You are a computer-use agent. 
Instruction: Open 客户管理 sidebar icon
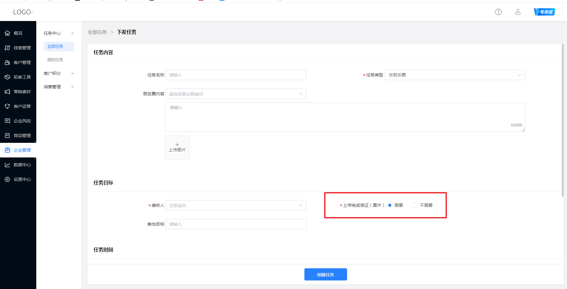click(7, 62)
